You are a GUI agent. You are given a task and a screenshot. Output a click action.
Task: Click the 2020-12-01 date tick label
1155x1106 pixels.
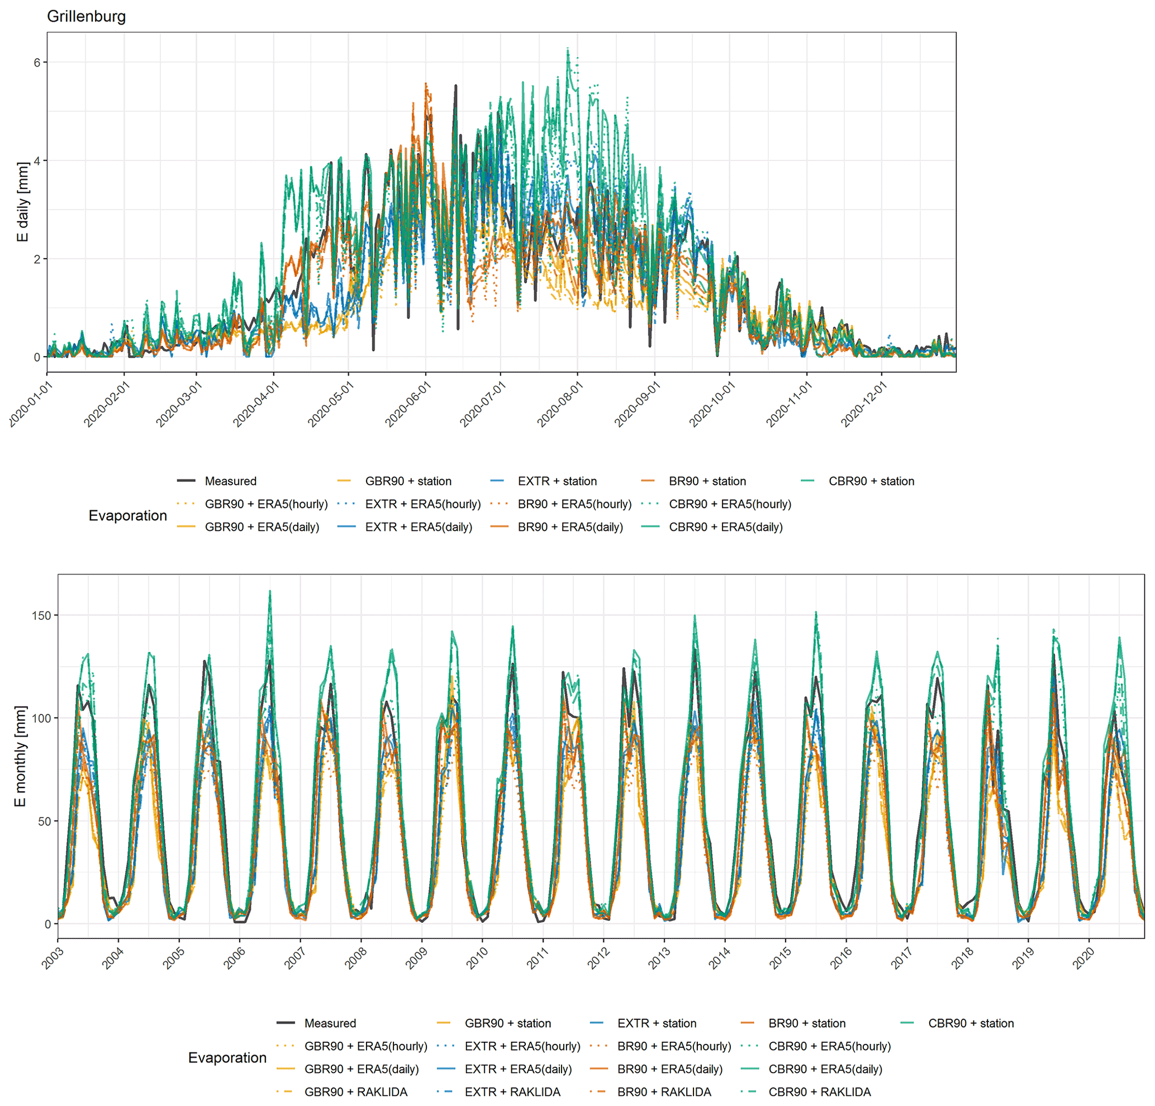tap(864, 404)
